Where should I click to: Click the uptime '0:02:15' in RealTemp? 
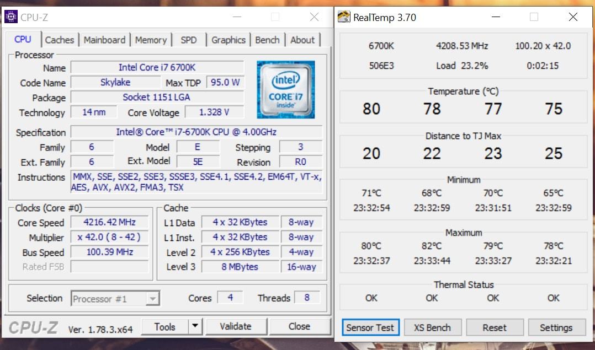(543, 66)
